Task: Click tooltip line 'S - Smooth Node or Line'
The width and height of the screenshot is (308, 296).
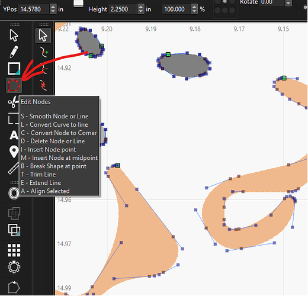Action: point(54,117)
